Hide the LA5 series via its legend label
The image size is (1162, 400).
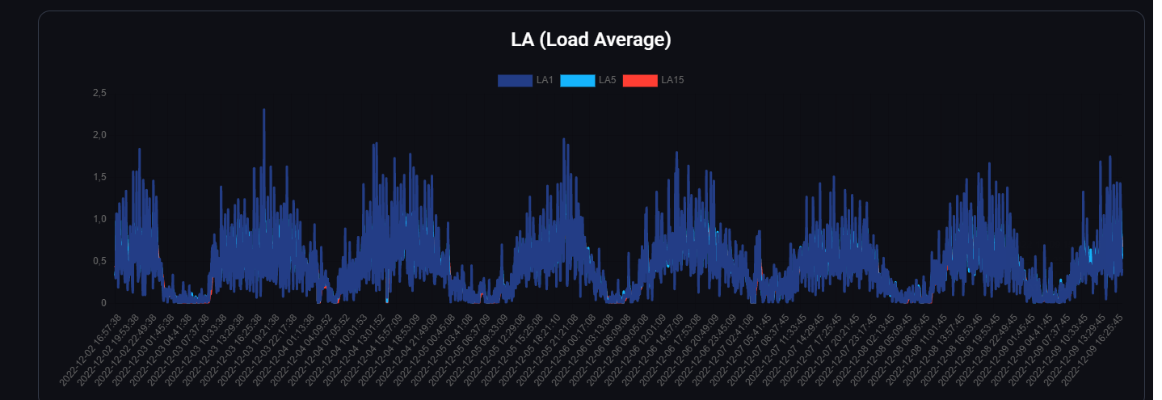tap(607, 80)
